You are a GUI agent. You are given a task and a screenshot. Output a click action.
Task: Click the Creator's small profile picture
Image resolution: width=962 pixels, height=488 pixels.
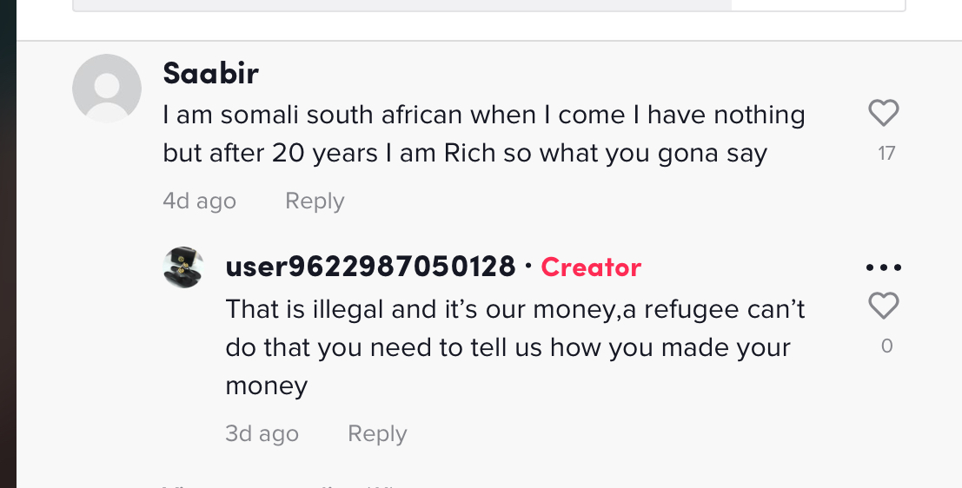pyautogui.click(x=183, y=267)
